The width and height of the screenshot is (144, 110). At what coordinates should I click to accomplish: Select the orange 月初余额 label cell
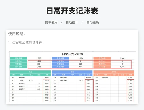(x=102, y=58)
